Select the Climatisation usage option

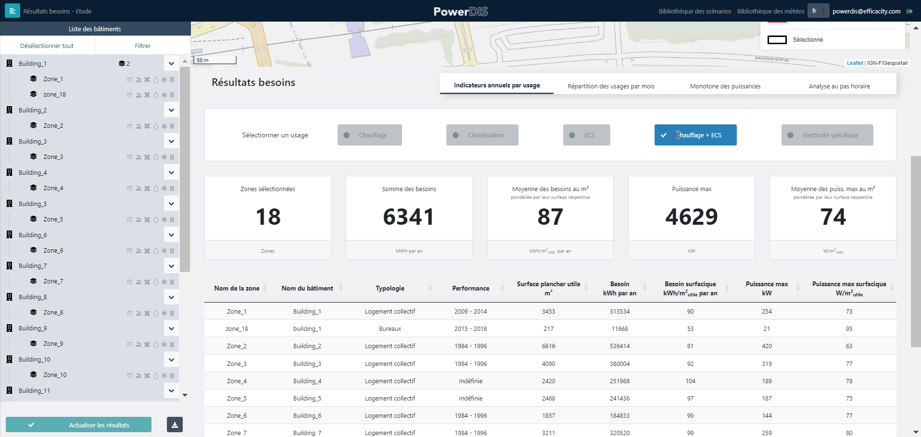(x=482, y=135)
